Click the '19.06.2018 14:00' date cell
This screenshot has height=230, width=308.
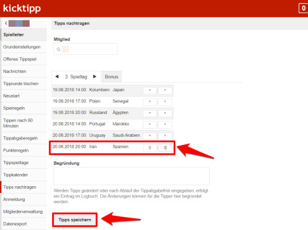pos(69,90)
